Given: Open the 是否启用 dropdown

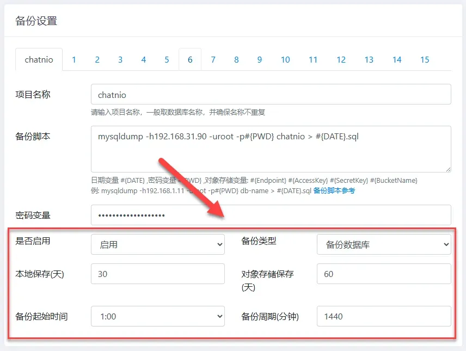Looking at the screenshot, I should (x=157, y=245).
